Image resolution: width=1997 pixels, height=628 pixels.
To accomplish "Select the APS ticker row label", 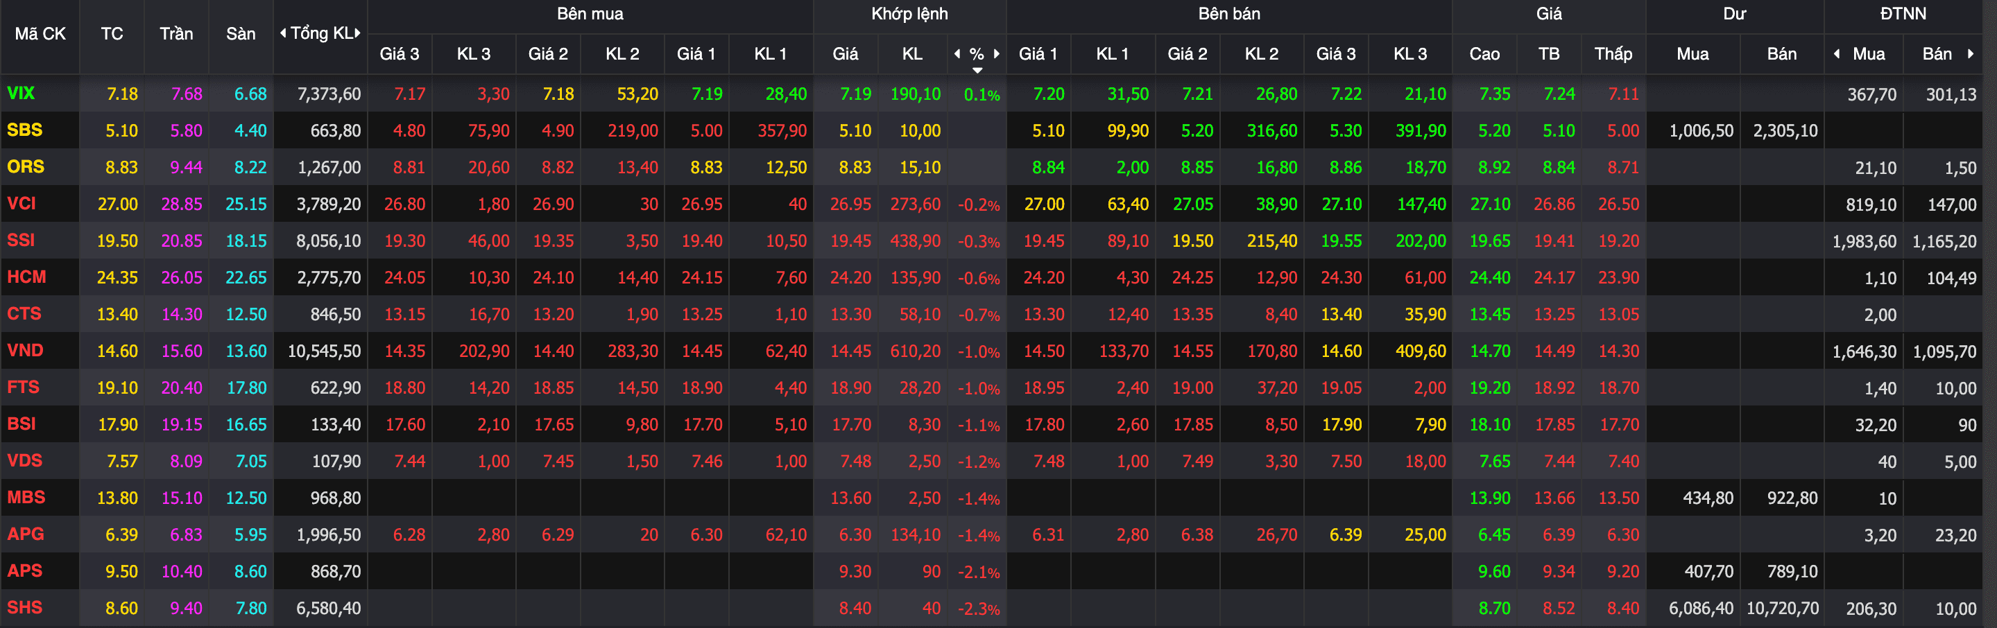I will point(25,570).
